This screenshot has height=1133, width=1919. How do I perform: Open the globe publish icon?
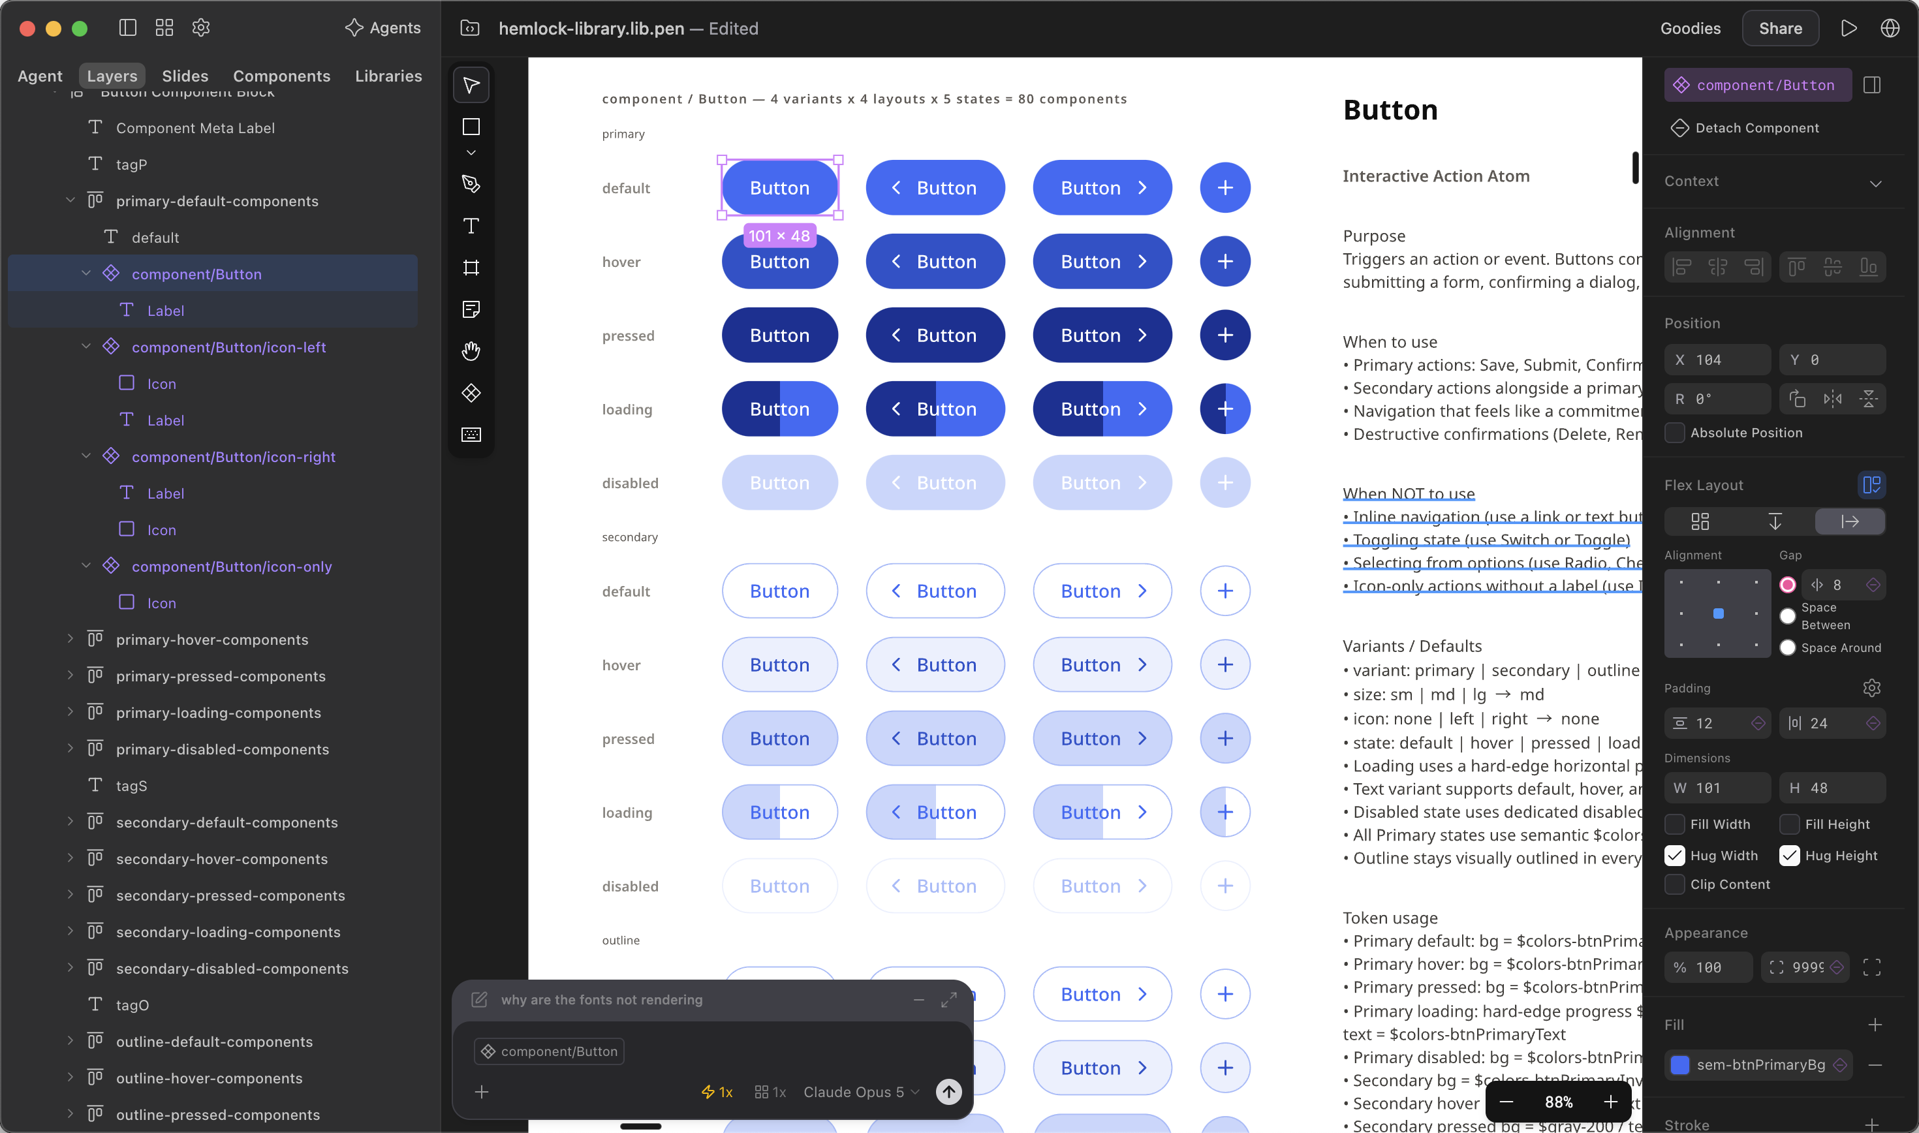point(1889,28)
